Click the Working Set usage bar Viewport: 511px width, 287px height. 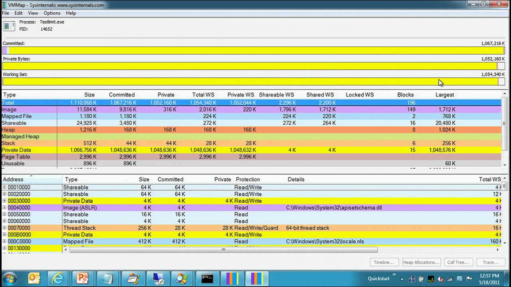point(254,82)
